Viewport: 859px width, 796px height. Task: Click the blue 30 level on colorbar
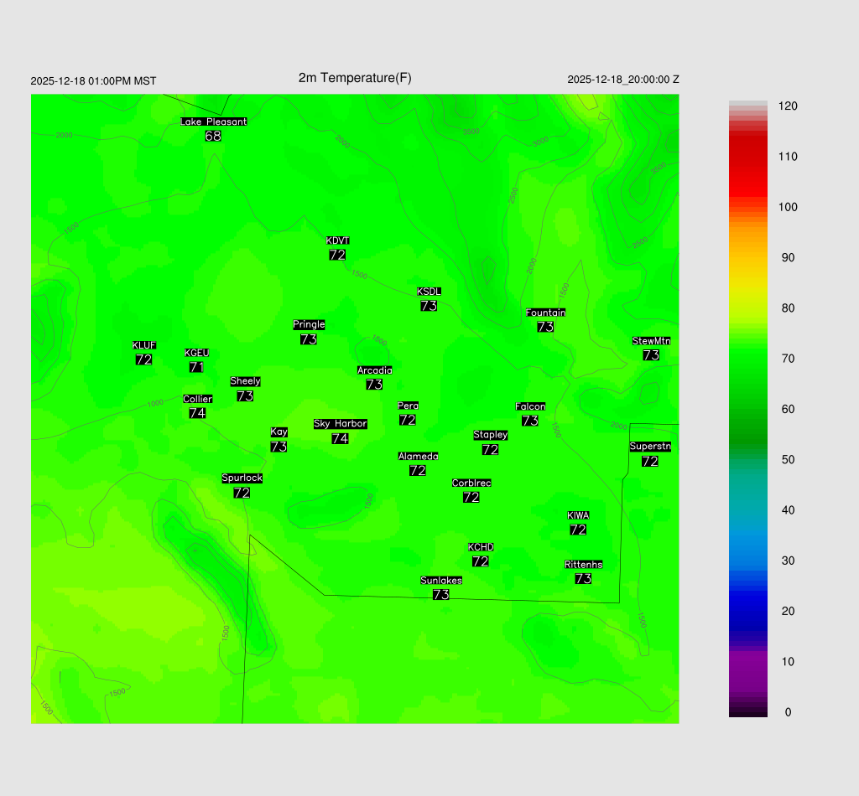(747, 561)
